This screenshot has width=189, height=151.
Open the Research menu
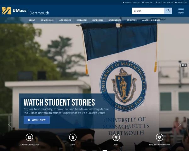(82, 20)
